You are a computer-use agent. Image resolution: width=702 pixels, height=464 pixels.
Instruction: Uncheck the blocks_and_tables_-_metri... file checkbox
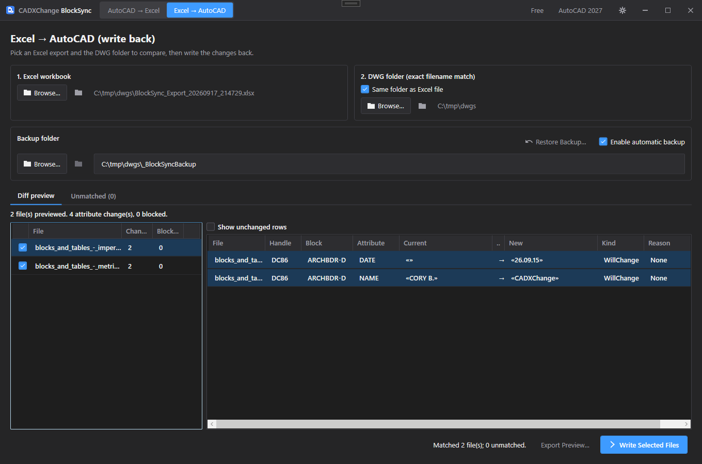(23, 266)
